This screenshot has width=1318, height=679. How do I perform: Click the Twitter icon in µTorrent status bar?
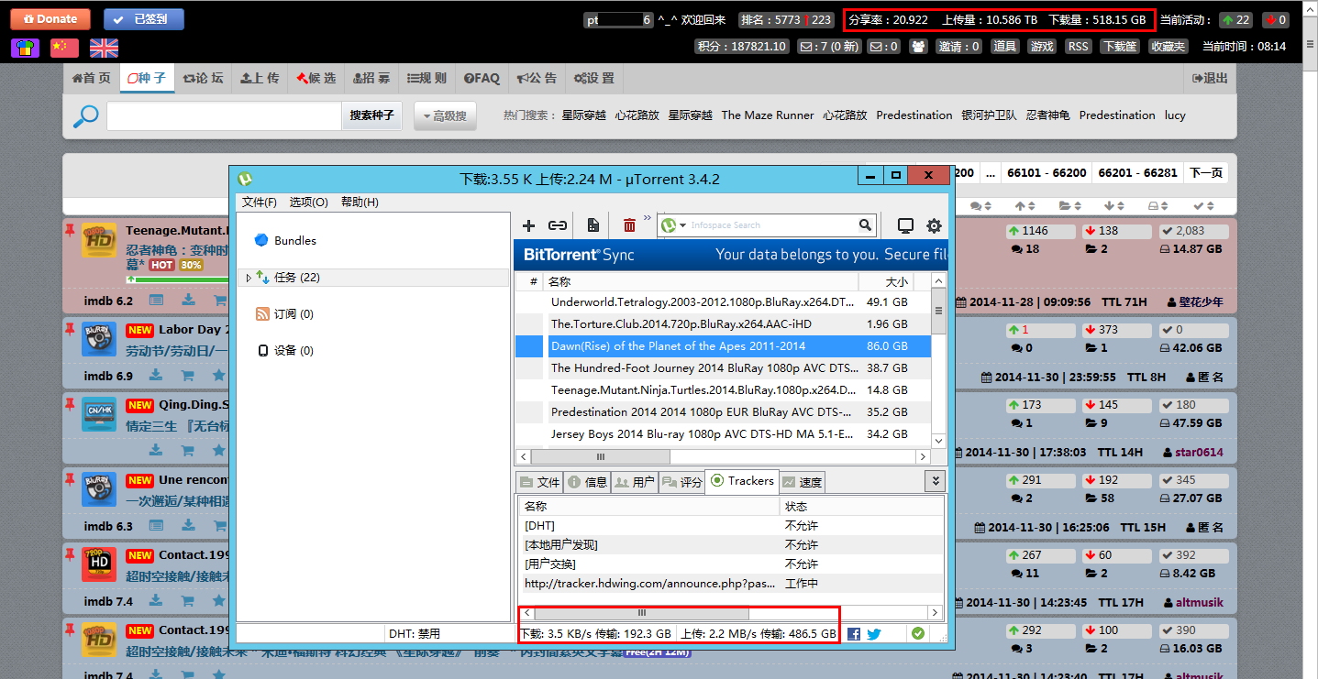click(873, 633)
